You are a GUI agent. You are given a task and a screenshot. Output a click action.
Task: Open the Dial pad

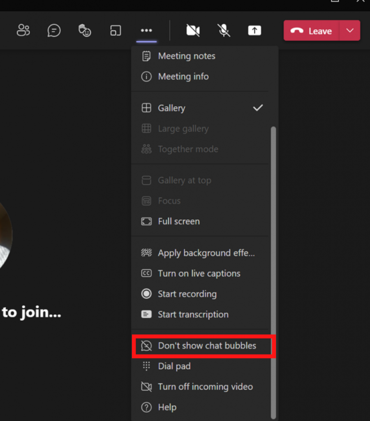200,366
